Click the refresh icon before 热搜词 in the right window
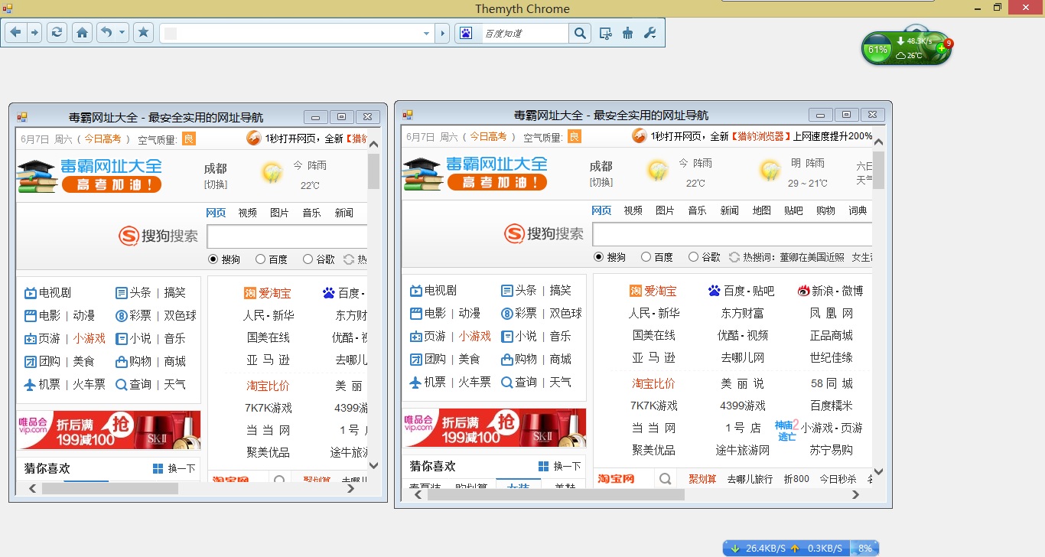 click(x=734, y=257)
